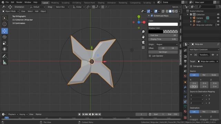The width and height of the screenshot is (221, 124).
Task: Open the Object Mode dropdown
Action: tap(10, 11)
